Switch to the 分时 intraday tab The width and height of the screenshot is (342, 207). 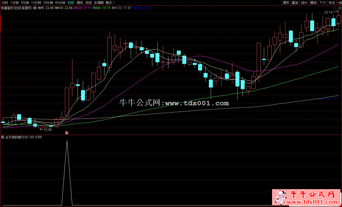5,3
